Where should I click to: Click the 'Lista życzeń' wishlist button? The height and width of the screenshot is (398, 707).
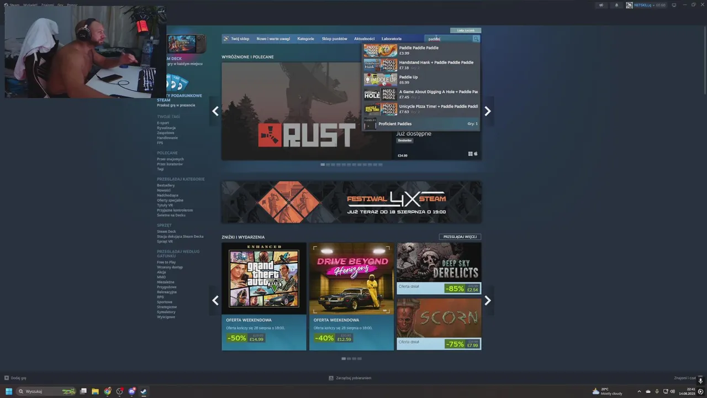pos(466,30)
